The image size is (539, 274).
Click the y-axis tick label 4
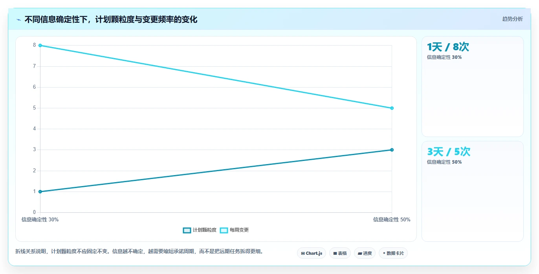35,129
